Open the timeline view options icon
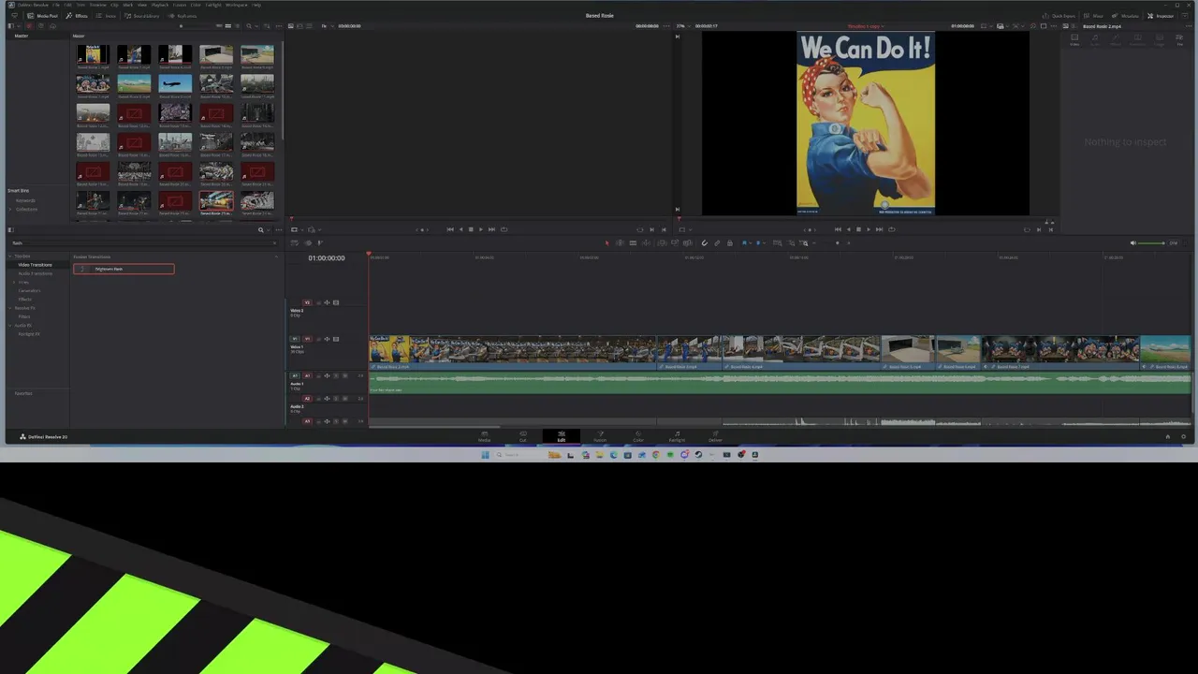 coord(293,242)
